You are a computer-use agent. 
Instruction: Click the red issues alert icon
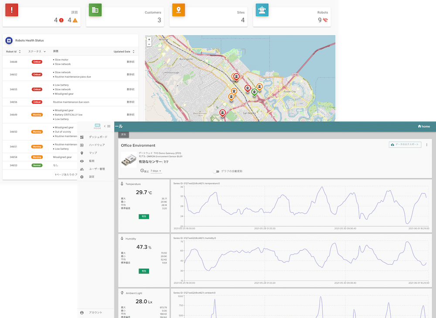[12, 10]
